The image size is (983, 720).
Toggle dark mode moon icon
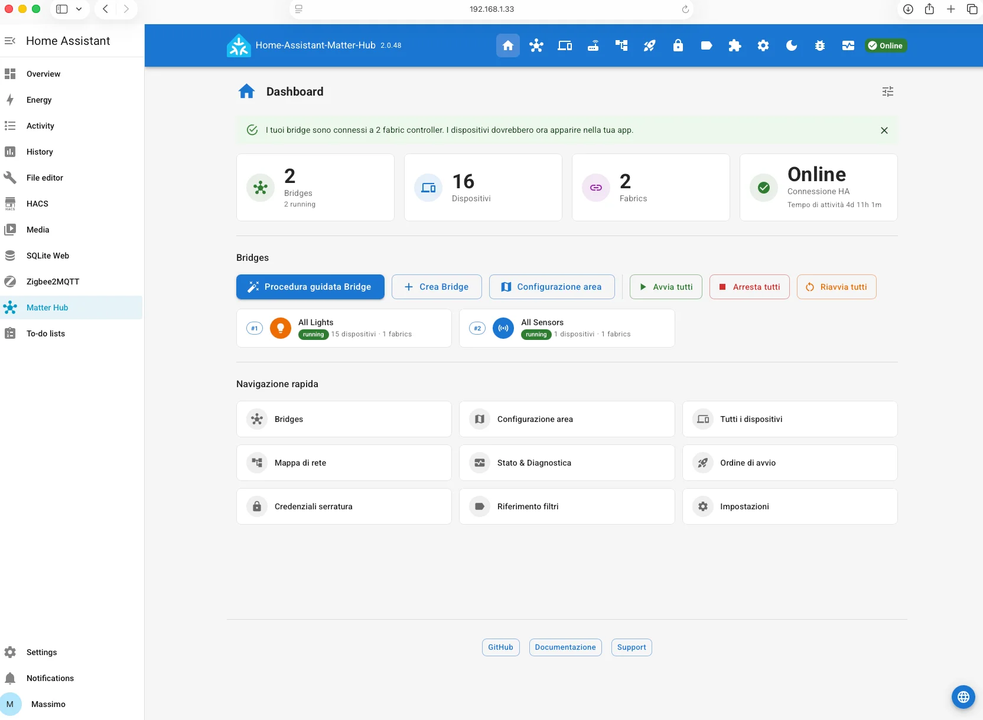point(792,45)
